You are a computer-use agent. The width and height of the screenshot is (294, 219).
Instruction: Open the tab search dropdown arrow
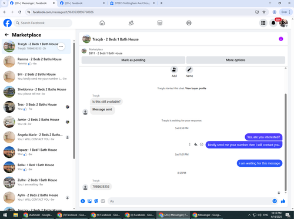(4, 3)
